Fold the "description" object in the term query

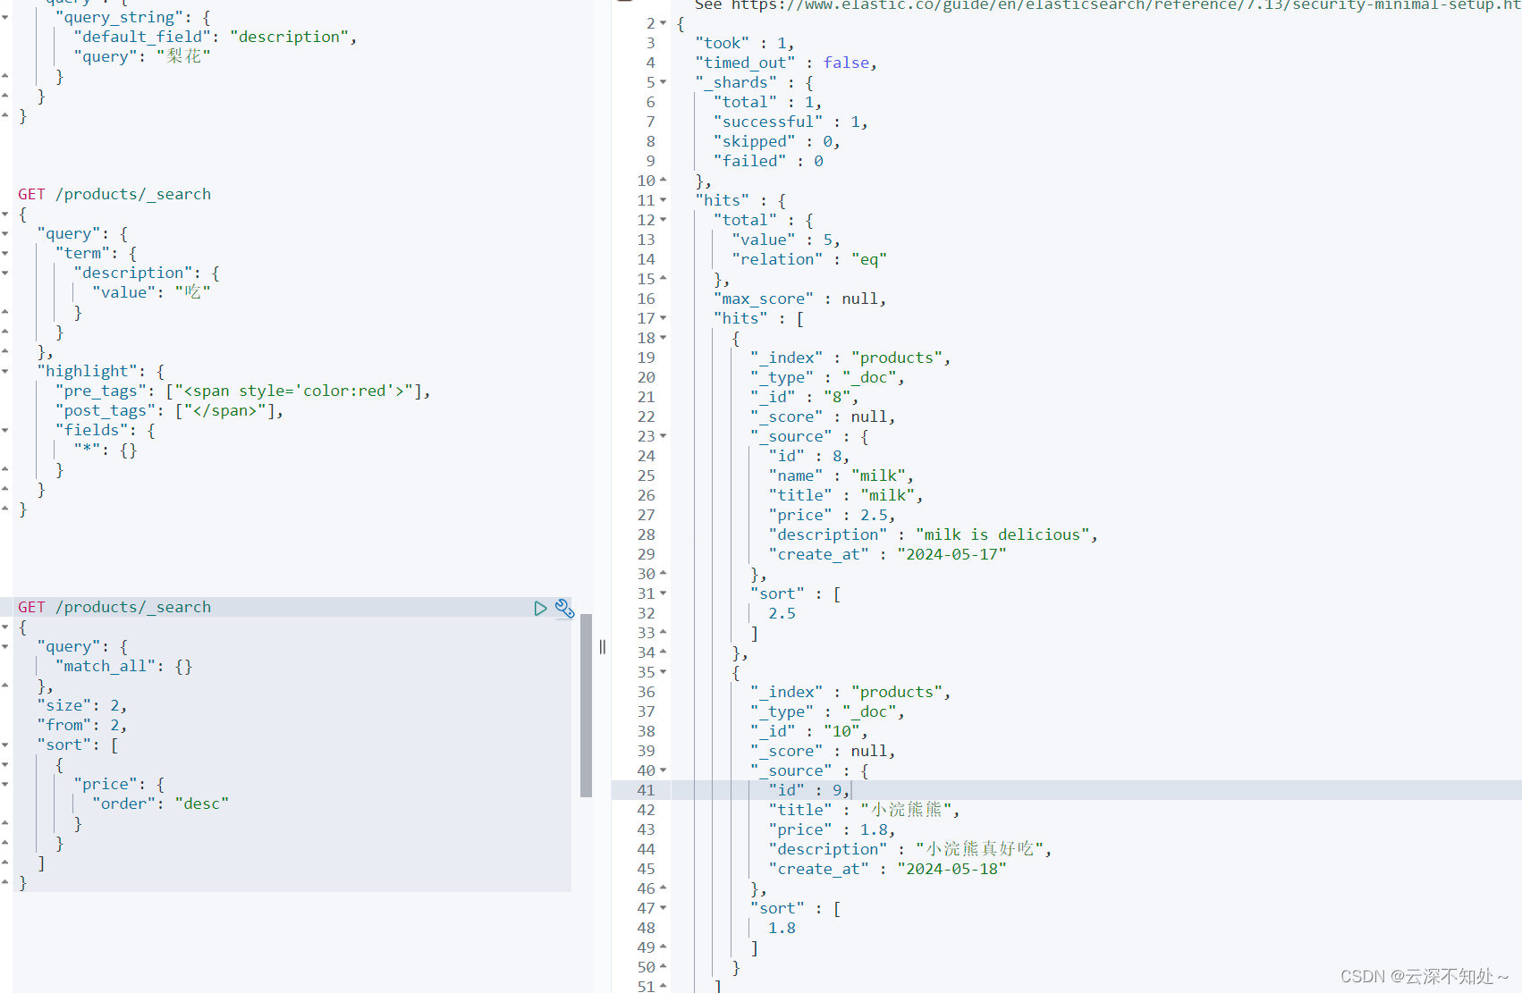click(5, 273)
